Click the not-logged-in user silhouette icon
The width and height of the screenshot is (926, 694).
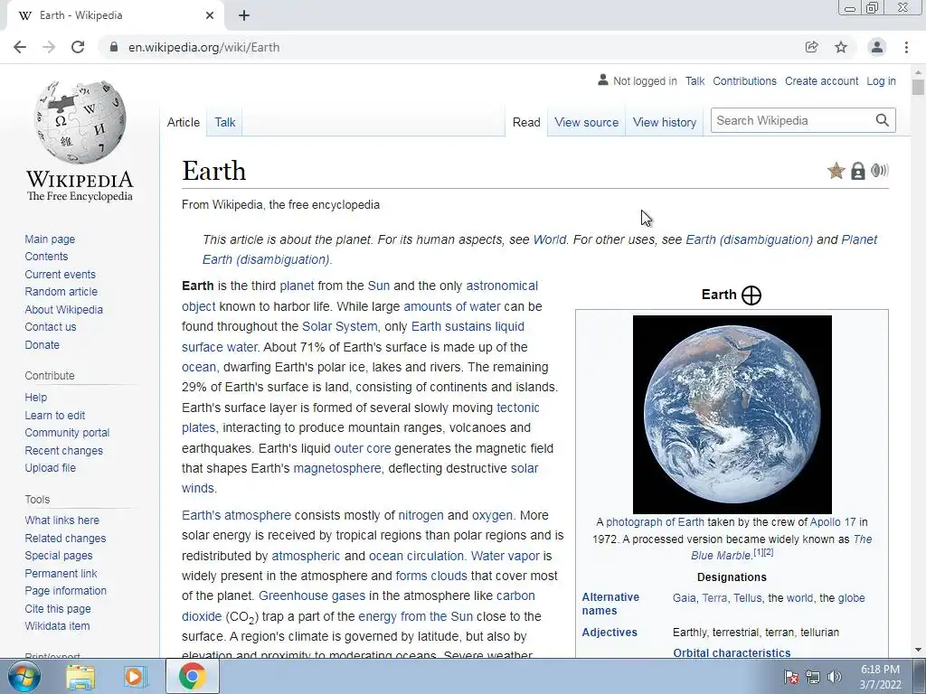pyautogui.click(x=602, y=80)
